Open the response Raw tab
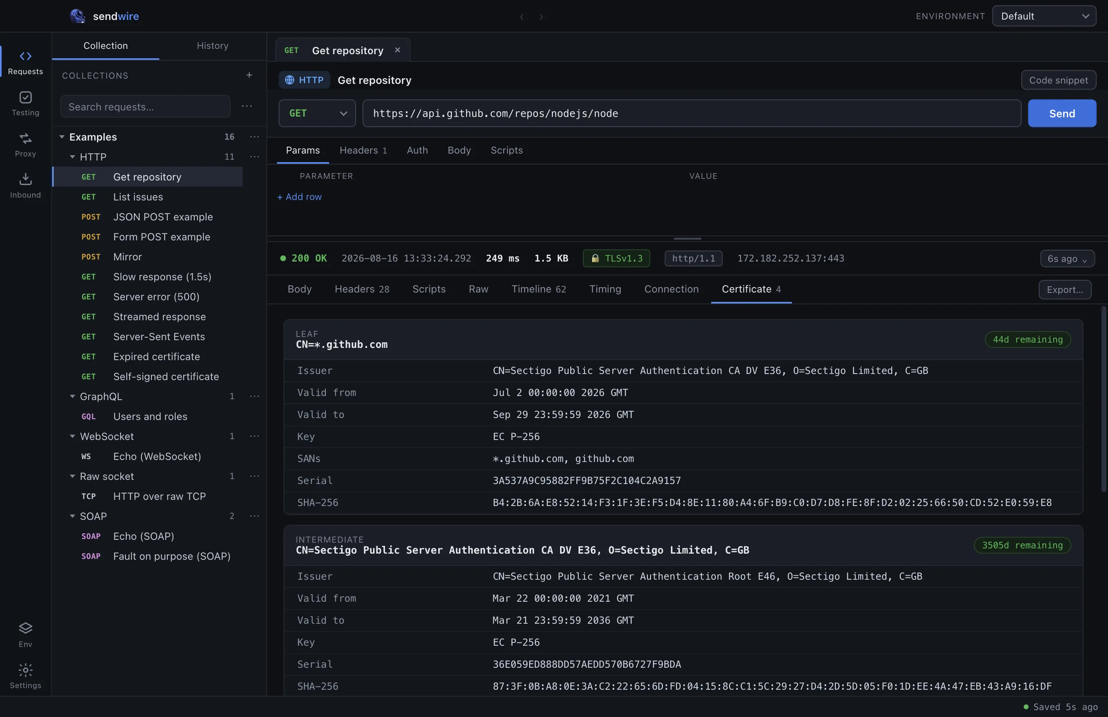Viewport: 1108px width, 717px height. tap(479, 289)
